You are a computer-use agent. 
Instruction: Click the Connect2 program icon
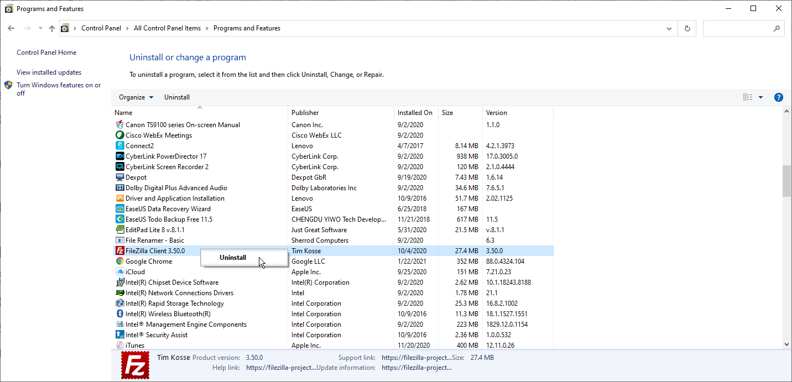[x=119, y=146]
